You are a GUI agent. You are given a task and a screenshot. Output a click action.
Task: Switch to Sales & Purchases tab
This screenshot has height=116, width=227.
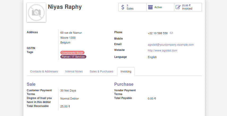101,71
